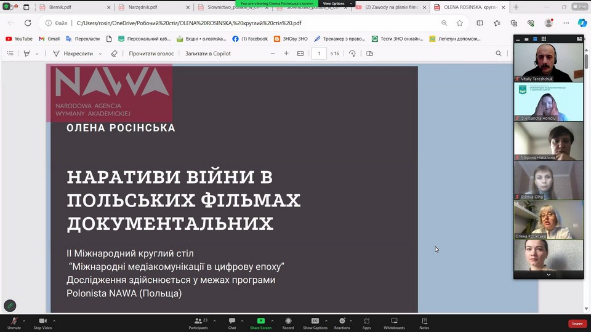
Task: Open the Participants panel
Action: tap(198, 321)
